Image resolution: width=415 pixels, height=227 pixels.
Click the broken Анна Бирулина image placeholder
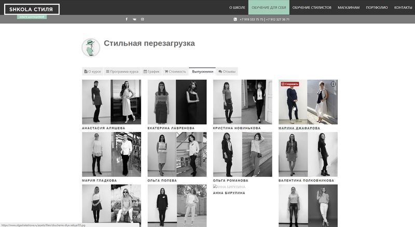tap(229, 187)
